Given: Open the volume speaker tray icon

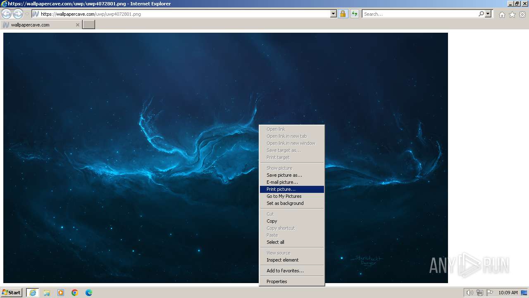Looking at the screenshot, I should [x=469, y=293].
